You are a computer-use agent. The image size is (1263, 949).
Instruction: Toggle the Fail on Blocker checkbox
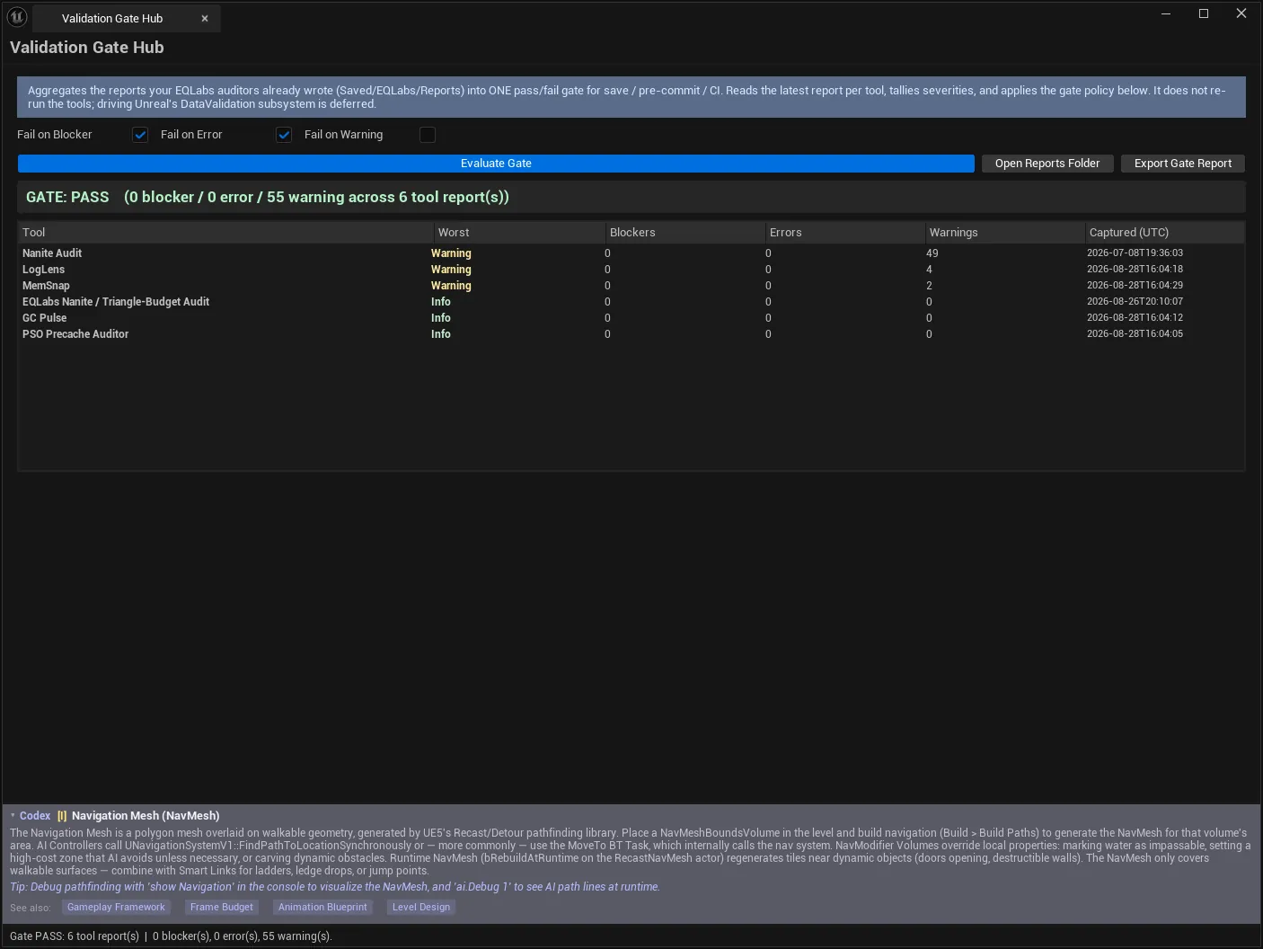coord(140,135)
